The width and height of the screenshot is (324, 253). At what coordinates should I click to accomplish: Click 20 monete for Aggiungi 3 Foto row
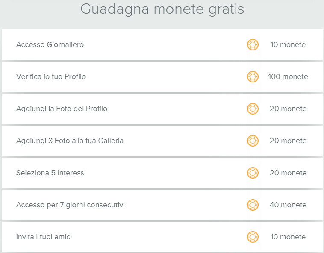pyautogui.click(x=288, y=141)
